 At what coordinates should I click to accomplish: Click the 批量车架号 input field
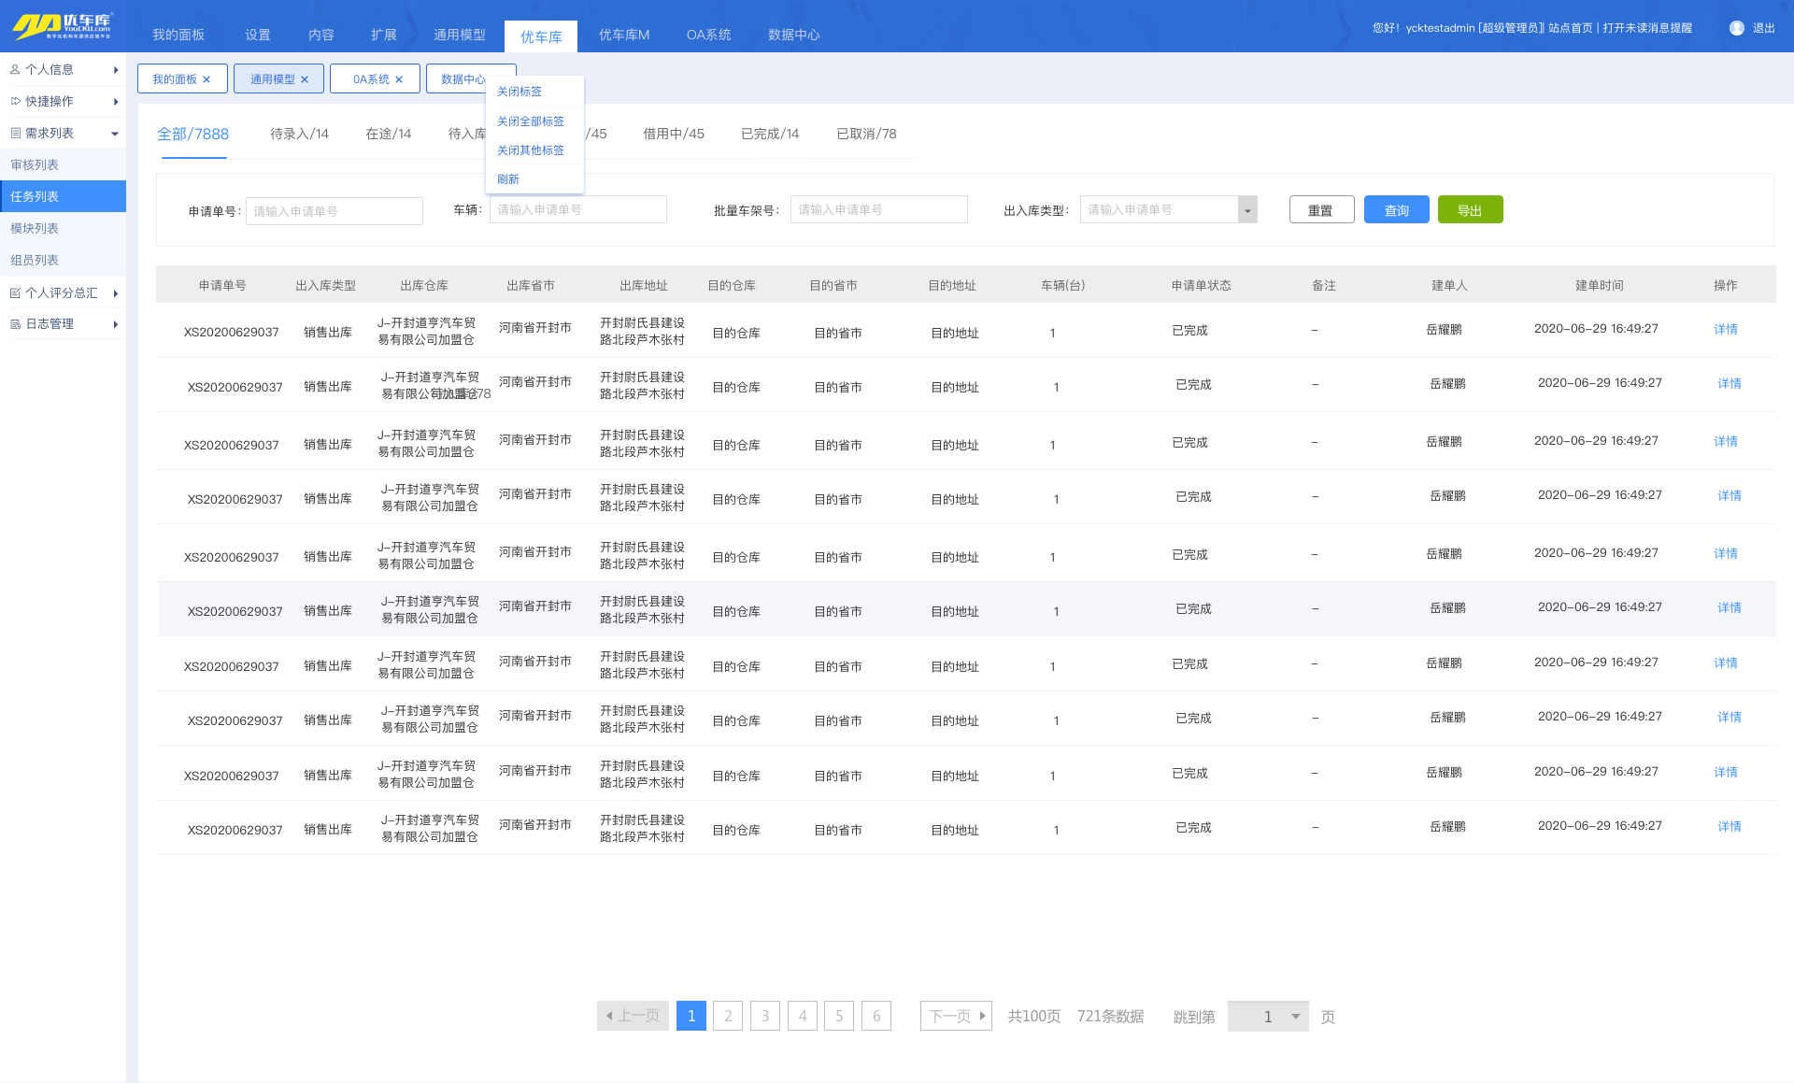point(878,210)
